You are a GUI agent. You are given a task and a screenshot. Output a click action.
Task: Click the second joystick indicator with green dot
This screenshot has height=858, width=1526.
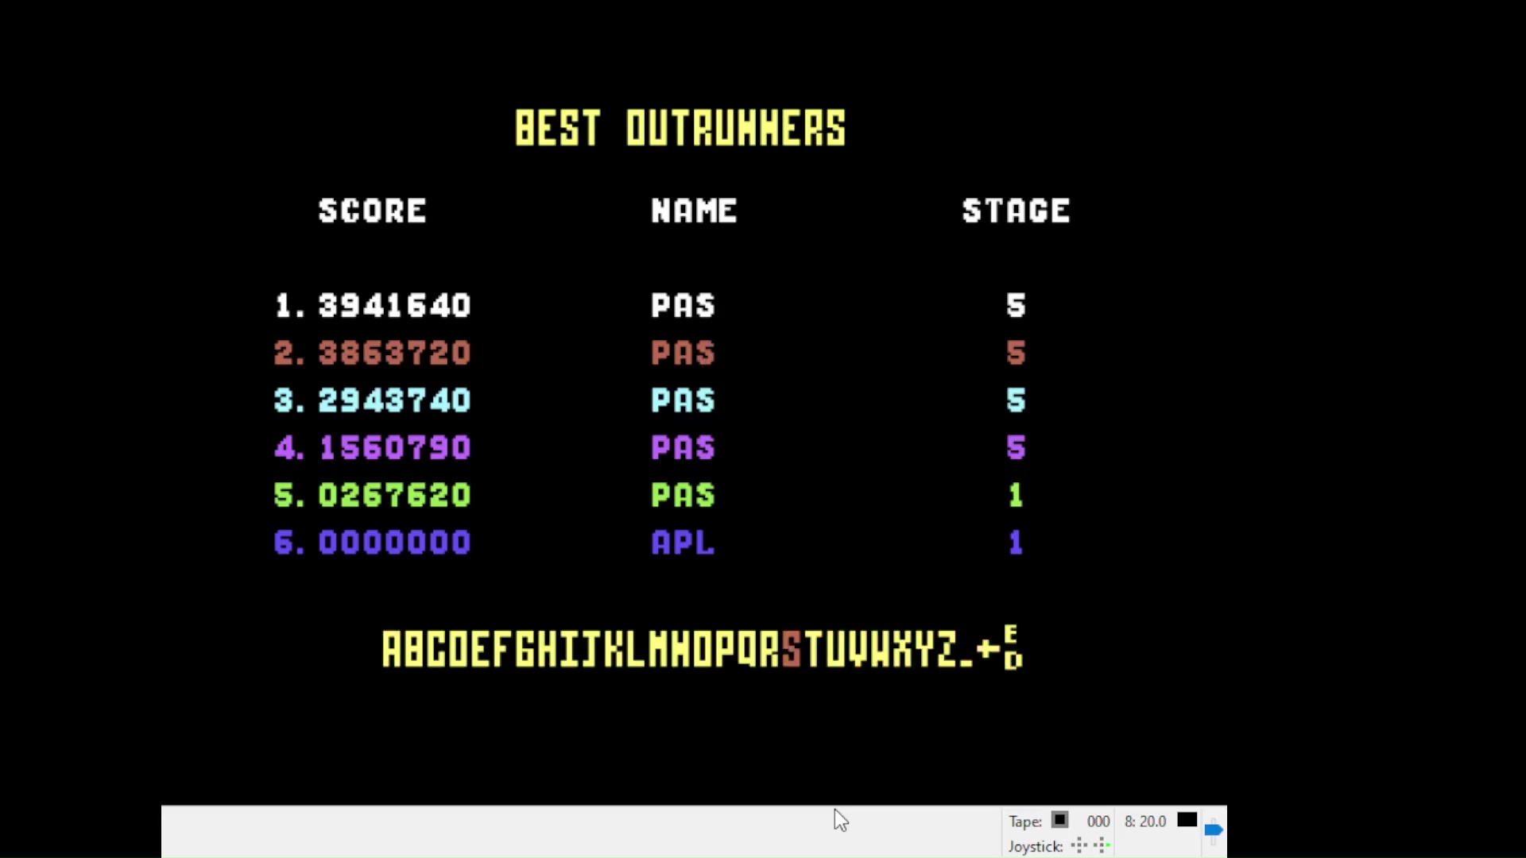1102,846
